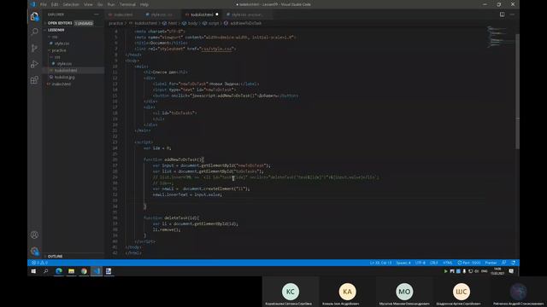
Task: Open the Windows Start menu
Action: (33, 271)
